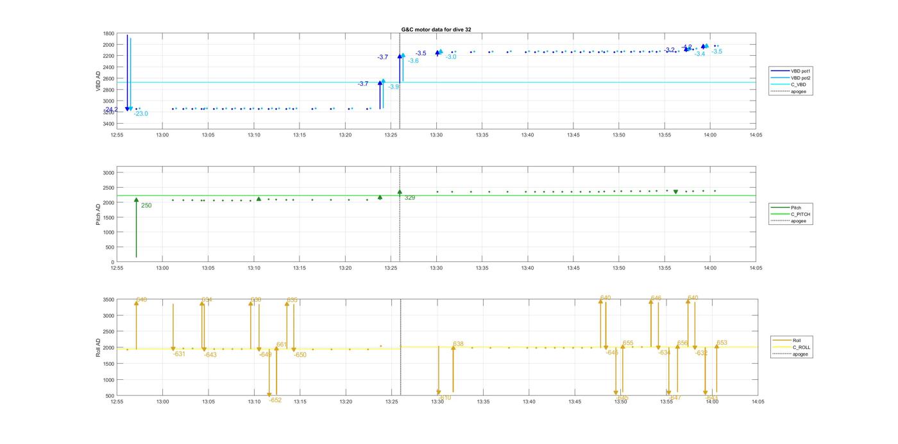
Task: Click the '329' pitch data label
Action: [x=410, y=198]
